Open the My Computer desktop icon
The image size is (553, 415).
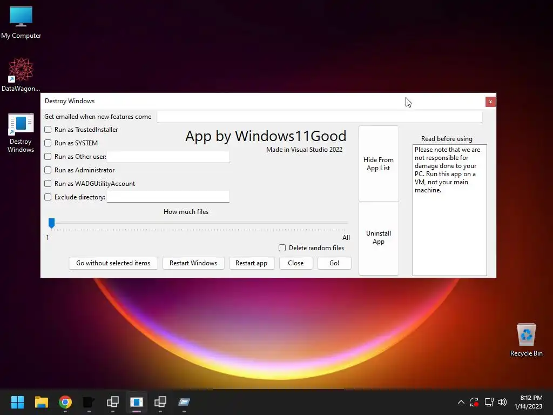click(21, 23)
